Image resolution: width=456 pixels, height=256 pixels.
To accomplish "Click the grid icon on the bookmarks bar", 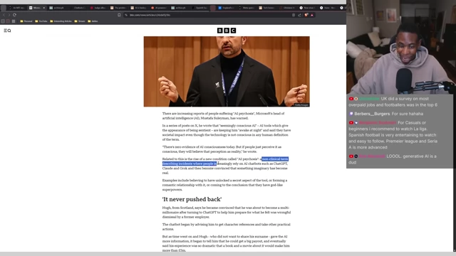I will [14, 21].
